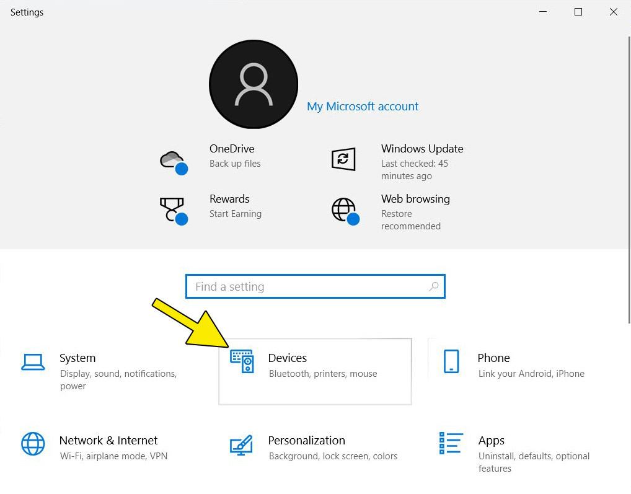Click the Apps list icon
Screen dimensions: 631x494
(451, 443)
